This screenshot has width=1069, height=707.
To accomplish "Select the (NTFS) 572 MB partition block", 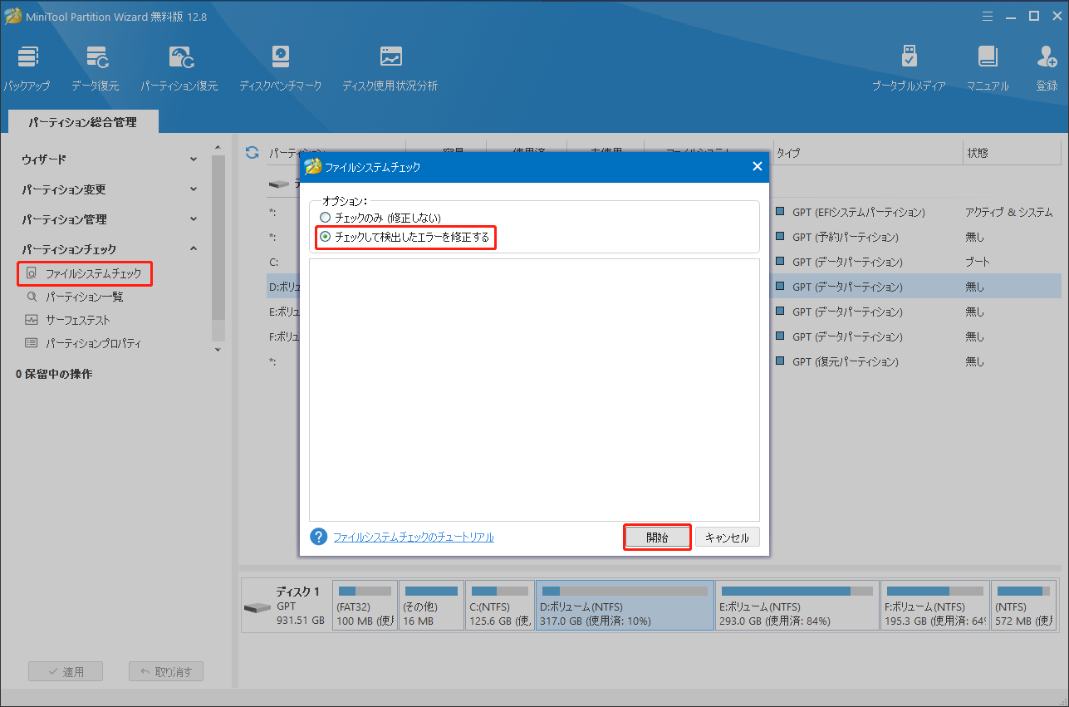I will (1023, 606).
